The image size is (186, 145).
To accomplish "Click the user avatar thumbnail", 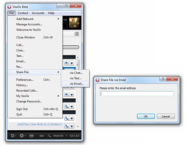I will click(x=74, y=23).
